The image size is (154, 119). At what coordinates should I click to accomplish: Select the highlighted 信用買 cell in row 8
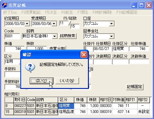[x=66, y=106]
